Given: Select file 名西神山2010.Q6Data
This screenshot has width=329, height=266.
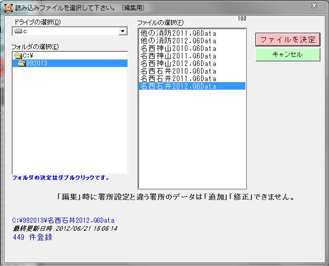Looking at the screenshot, I should [178, 48].
